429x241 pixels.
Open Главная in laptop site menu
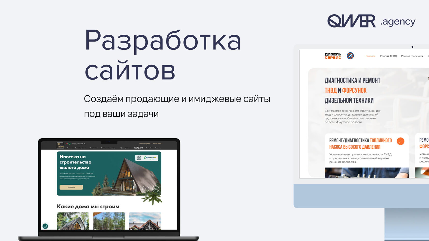point(69,148)
